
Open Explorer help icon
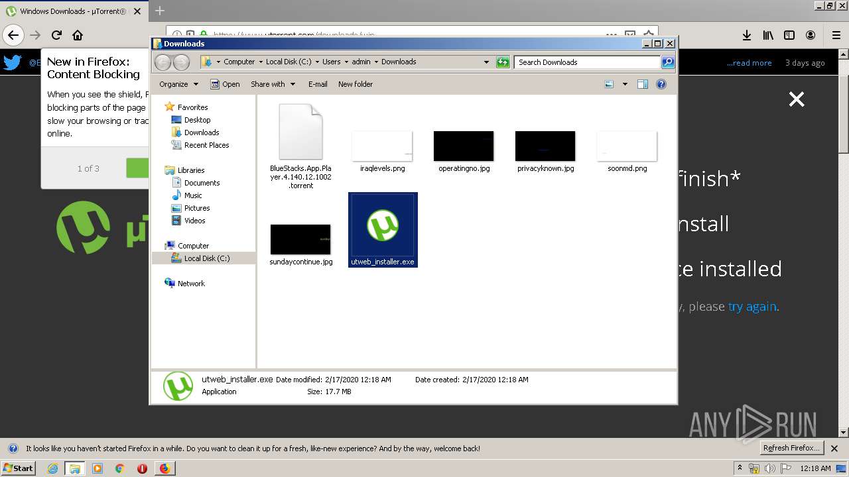[661, 84]
